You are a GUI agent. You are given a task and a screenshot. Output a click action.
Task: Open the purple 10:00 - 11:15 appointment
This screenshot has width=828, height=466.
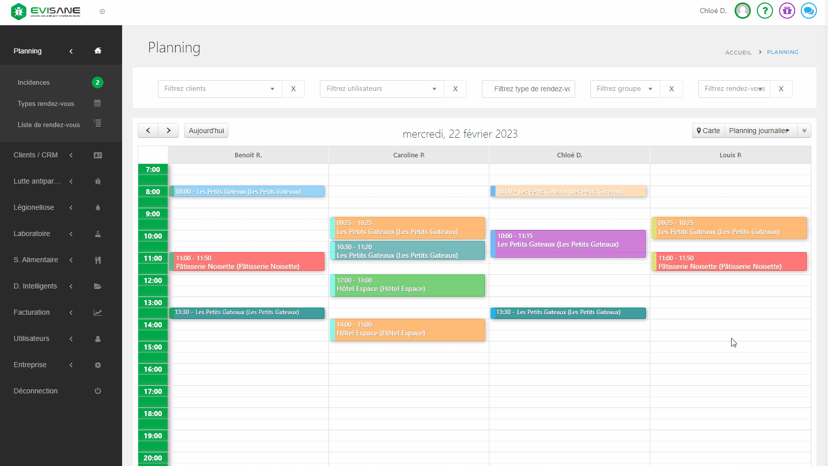[x=569, y=244]
